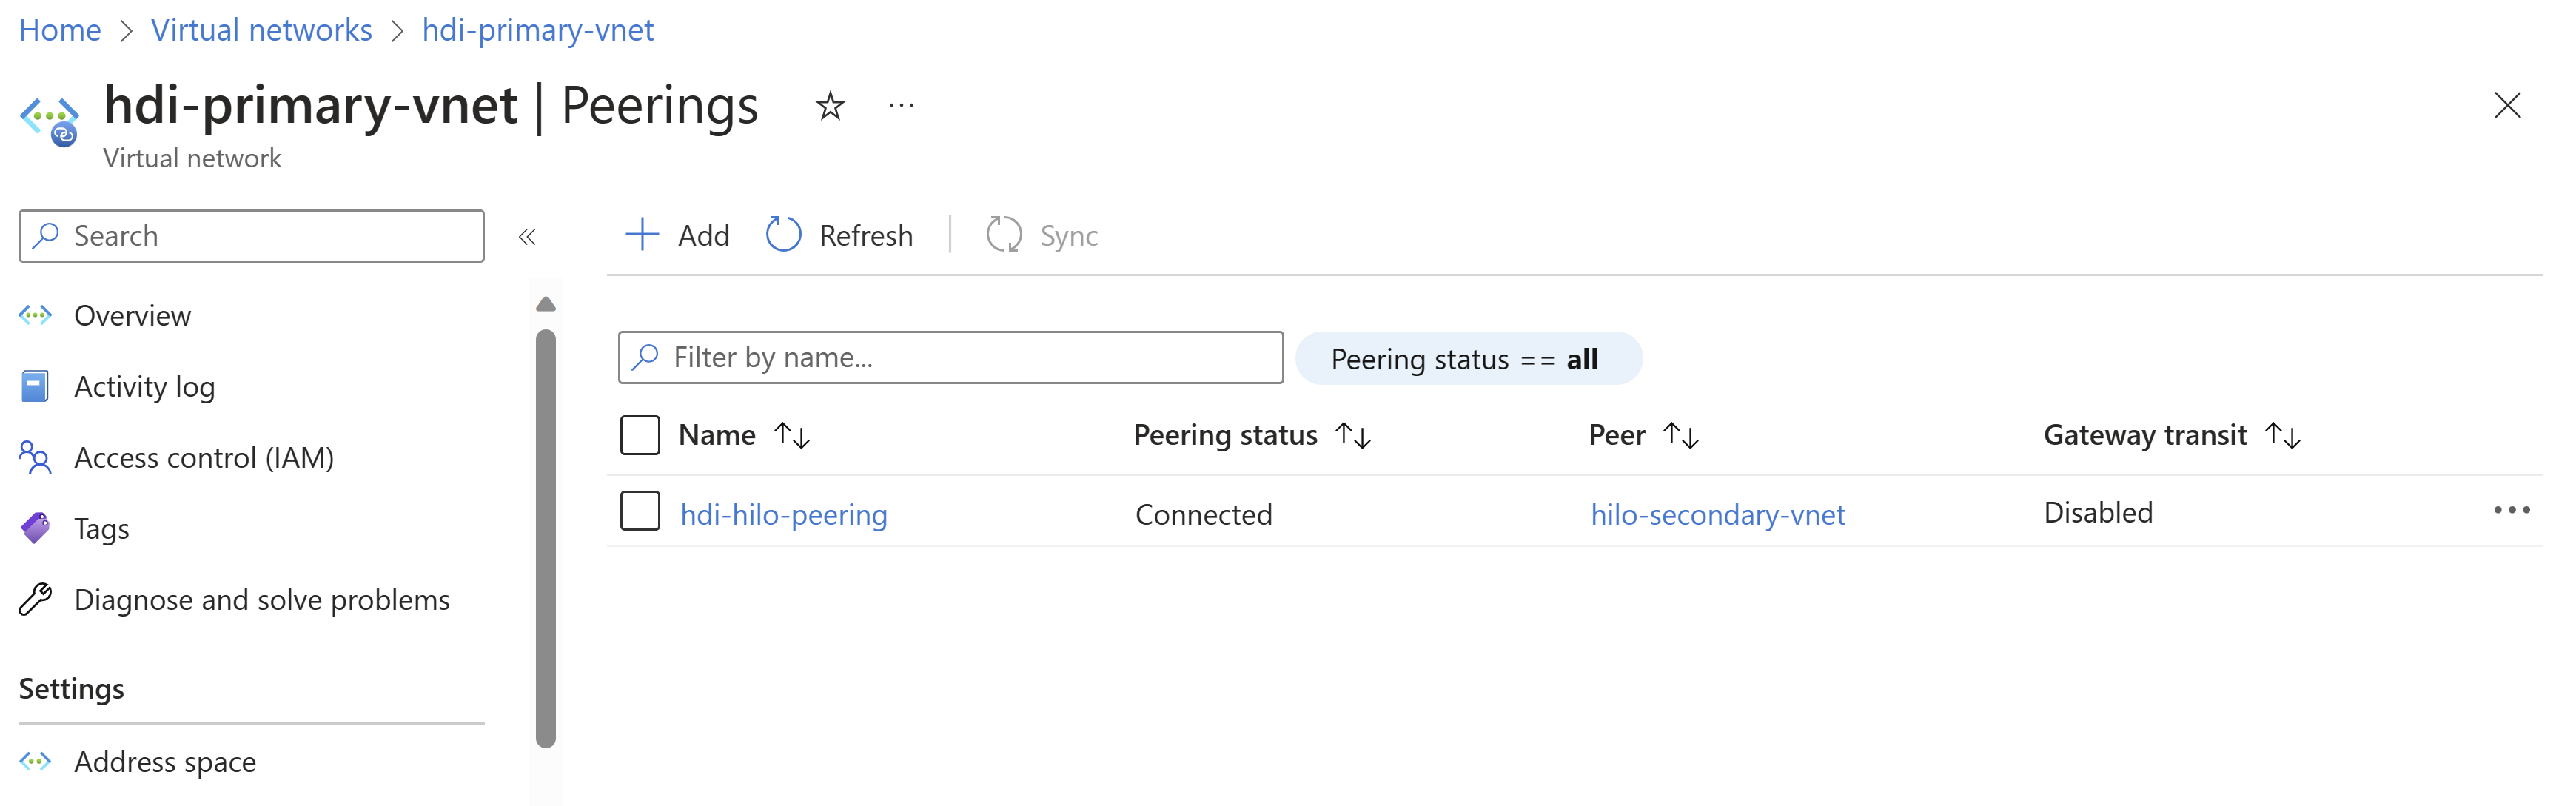The image size is (2576, 806).
Task: Open Diagnose and solve problems
Action: tap(261, 599)
